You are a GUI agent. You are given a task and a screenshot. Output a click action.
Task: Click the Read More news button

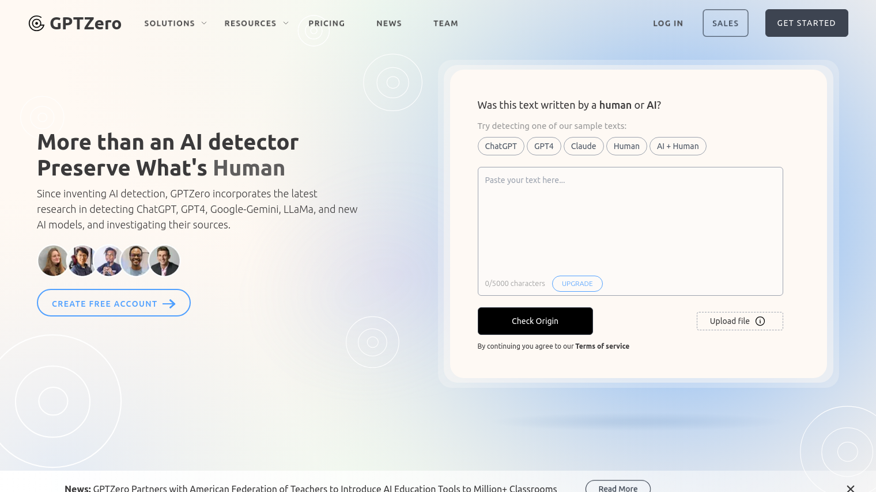click(x=618, y=488)
